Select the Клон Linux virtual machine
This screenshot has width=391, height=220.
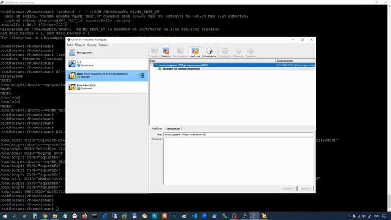pos(108,87)
